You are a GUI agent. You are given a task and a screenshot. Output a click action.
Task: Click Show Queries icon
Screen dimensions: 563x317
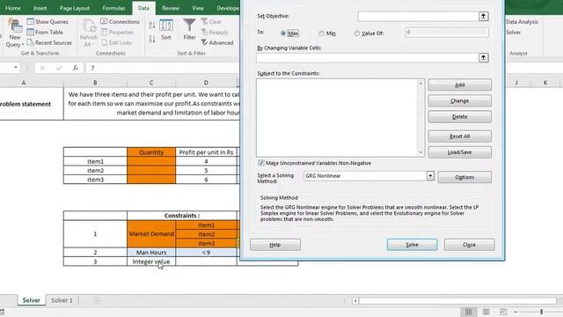point(31,21)
